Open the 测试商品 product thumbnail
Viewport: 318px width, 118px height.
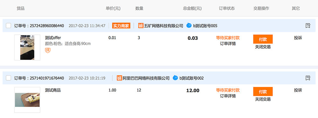point(27,100)
